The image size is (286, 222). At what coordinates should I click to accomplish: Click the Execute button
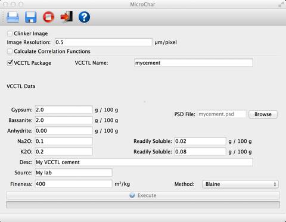(143, 195)
